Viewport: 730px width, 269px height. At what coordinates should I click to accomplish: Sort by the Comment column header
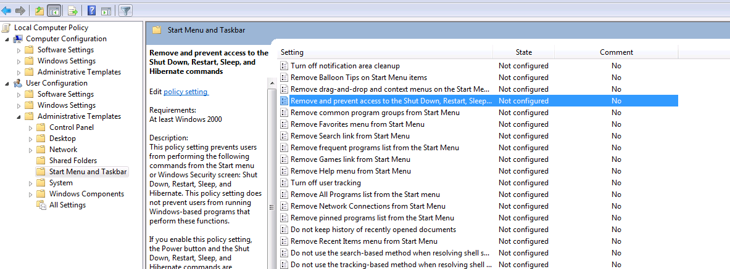[616, 52]
